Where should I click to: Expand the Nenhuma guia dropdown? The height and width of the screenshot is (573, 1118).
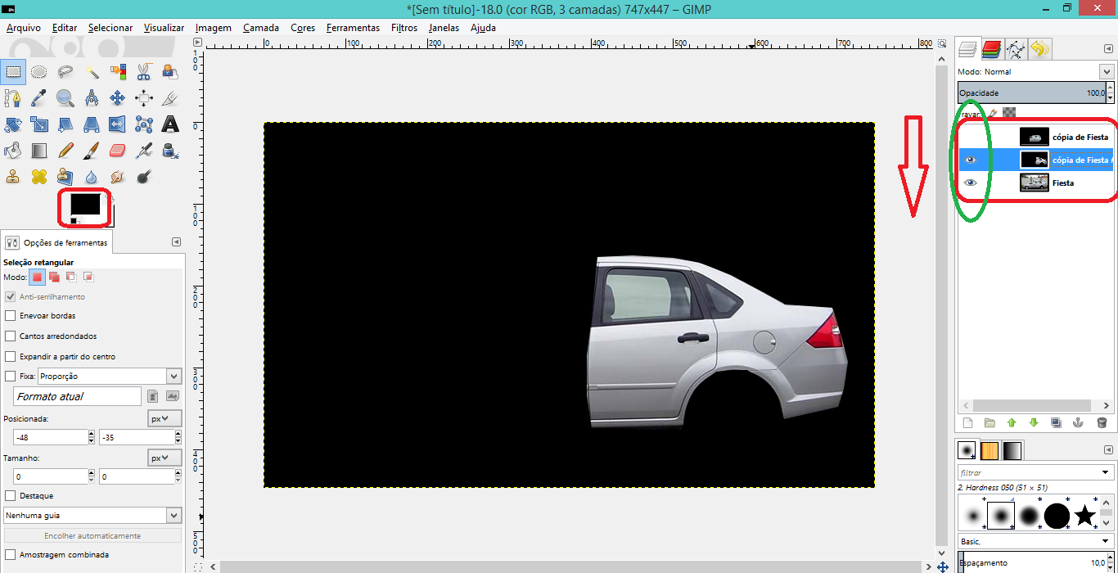point(174,516)
